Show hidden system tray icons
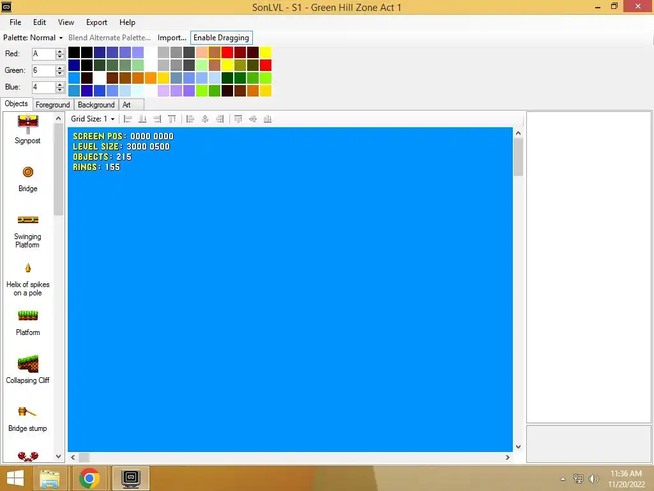Screen dimensions: 654x491 pyautogui.click(x=563, y=479)
